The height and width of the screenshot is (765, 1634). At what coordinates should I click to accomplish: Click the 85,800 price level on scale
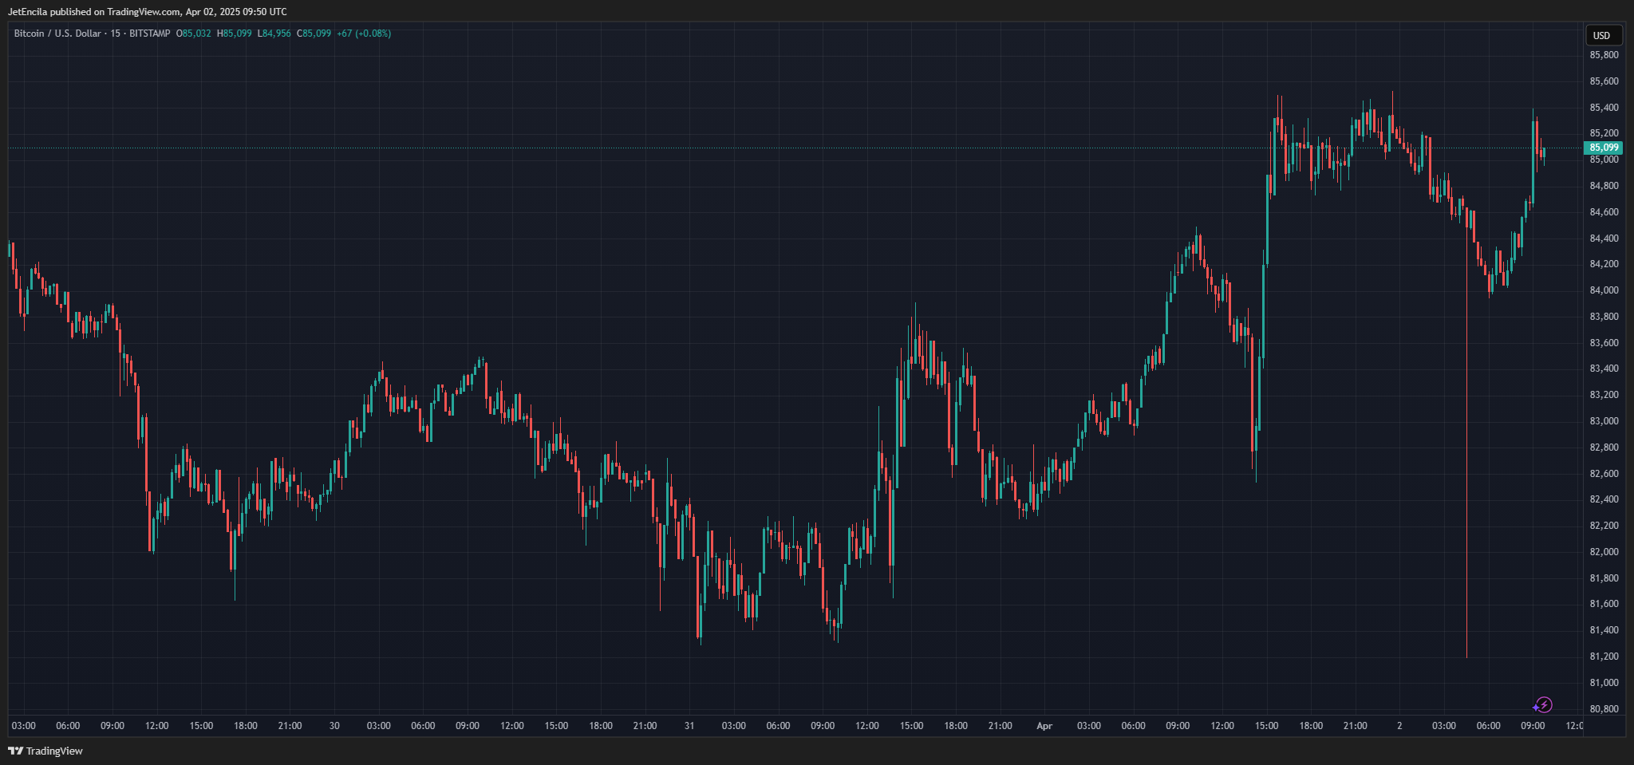click(x=1604, y=55)
